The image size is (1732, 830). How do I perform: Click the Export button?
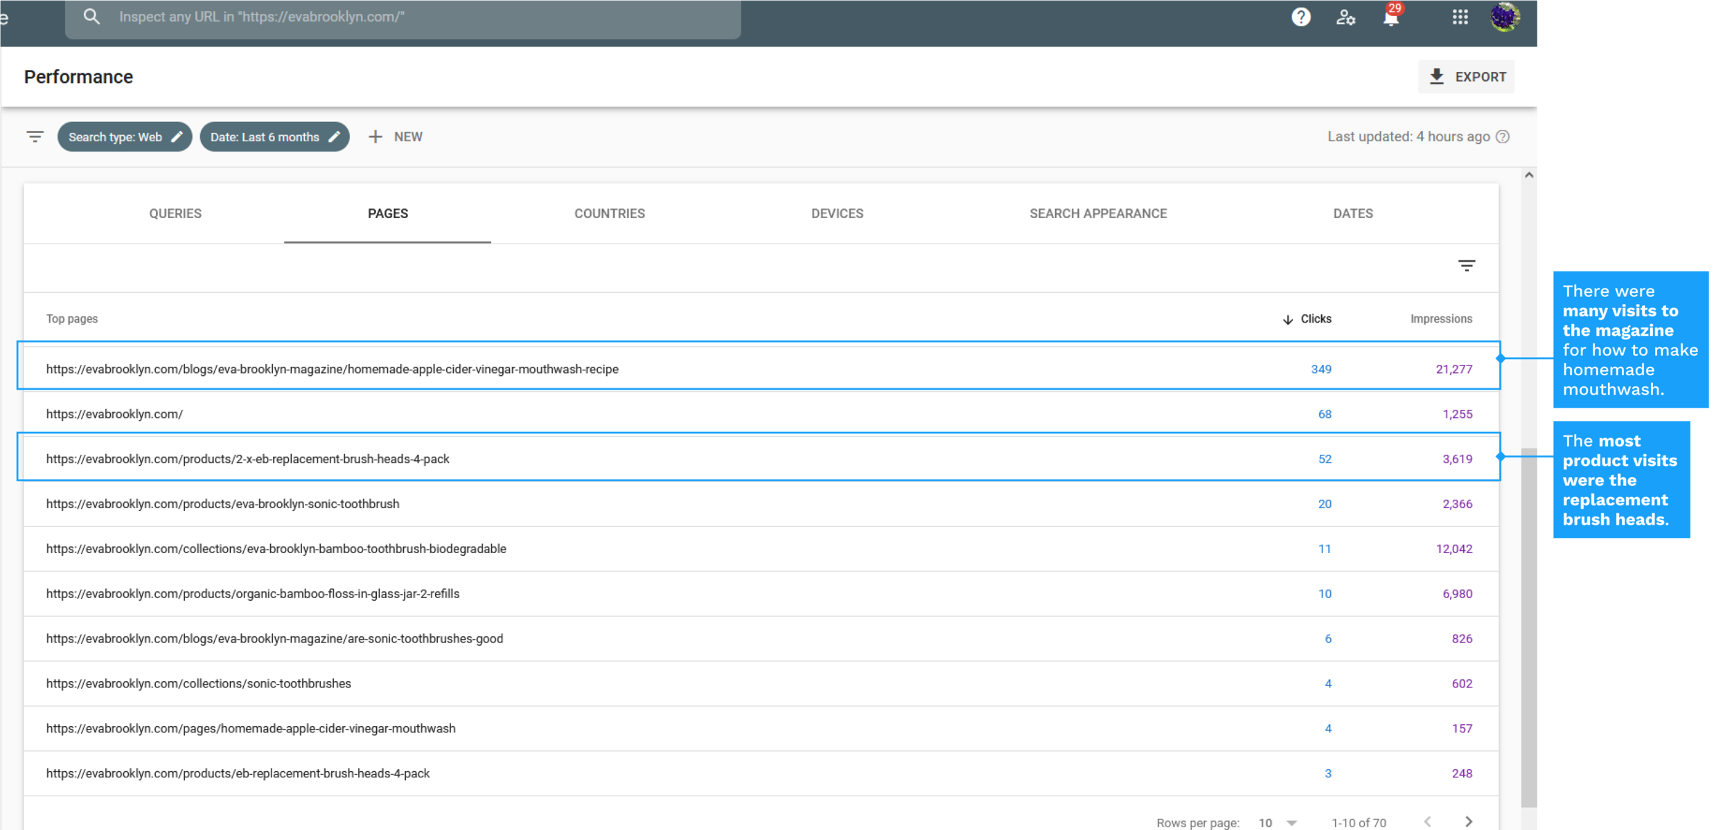coord(1466,77)
